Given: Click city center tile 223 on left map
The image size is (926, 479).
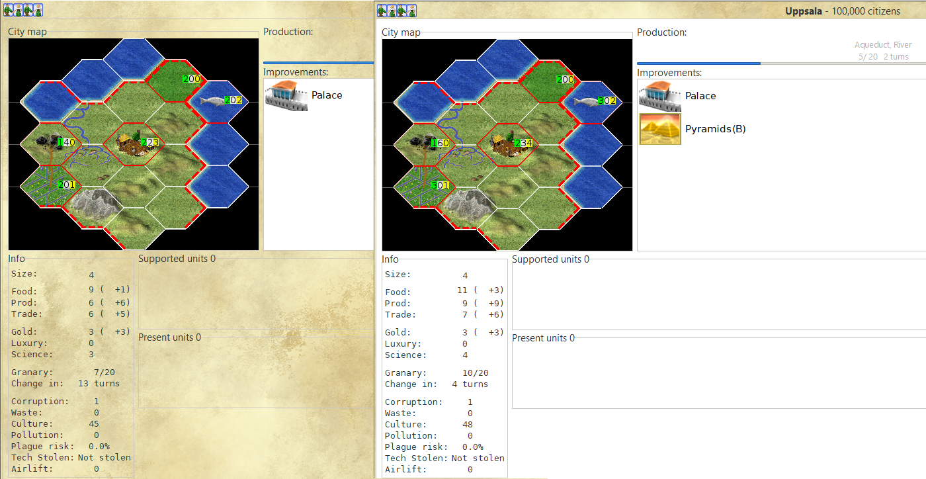Looking at the screenshot, I should [x=133, y=144].
